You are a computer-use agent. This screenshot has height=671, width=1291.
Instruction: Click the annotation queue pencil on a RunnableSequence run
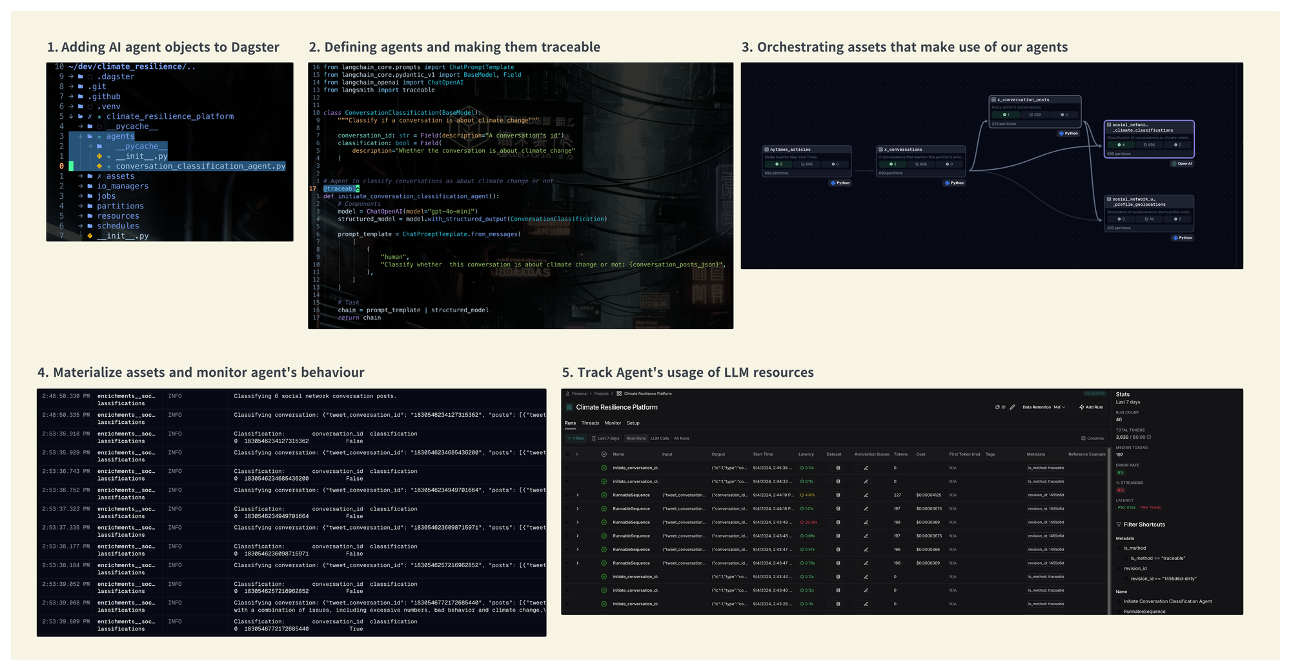point(866,495)
